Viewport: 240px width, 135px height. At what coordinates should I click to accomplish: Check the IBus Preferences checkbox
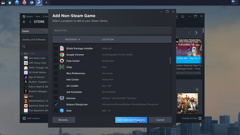point(56,73)
